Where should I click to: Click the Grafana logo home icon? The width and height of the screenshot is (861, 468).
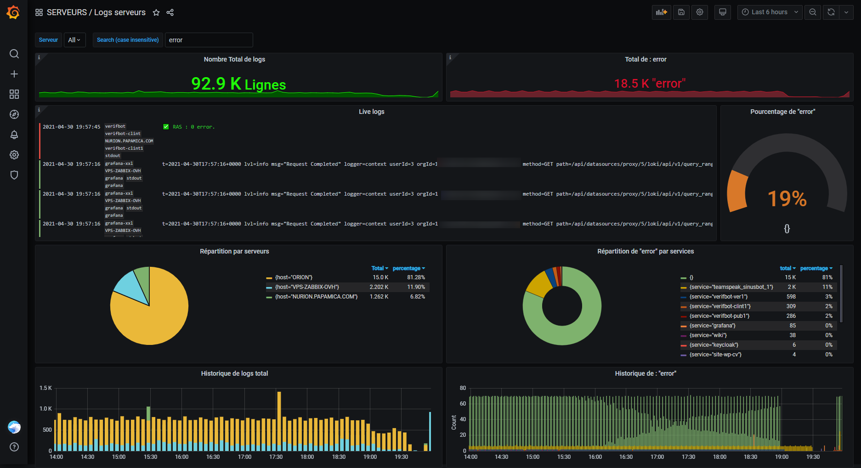coord(13,12)
